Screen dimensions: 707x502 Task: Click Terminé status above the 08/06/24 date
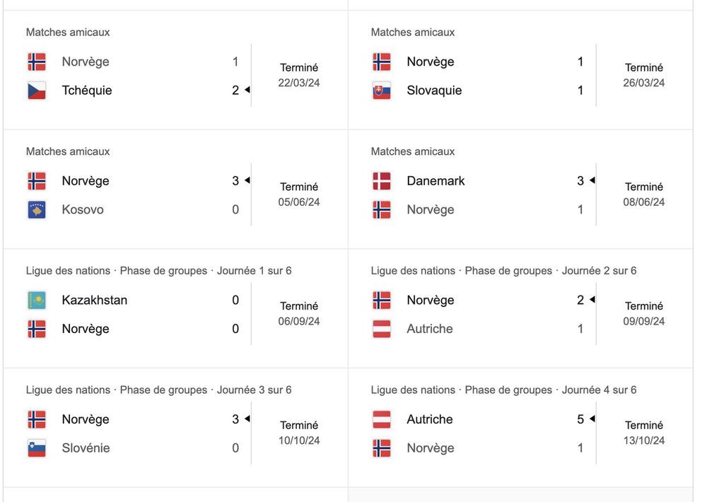pos(644,187)
